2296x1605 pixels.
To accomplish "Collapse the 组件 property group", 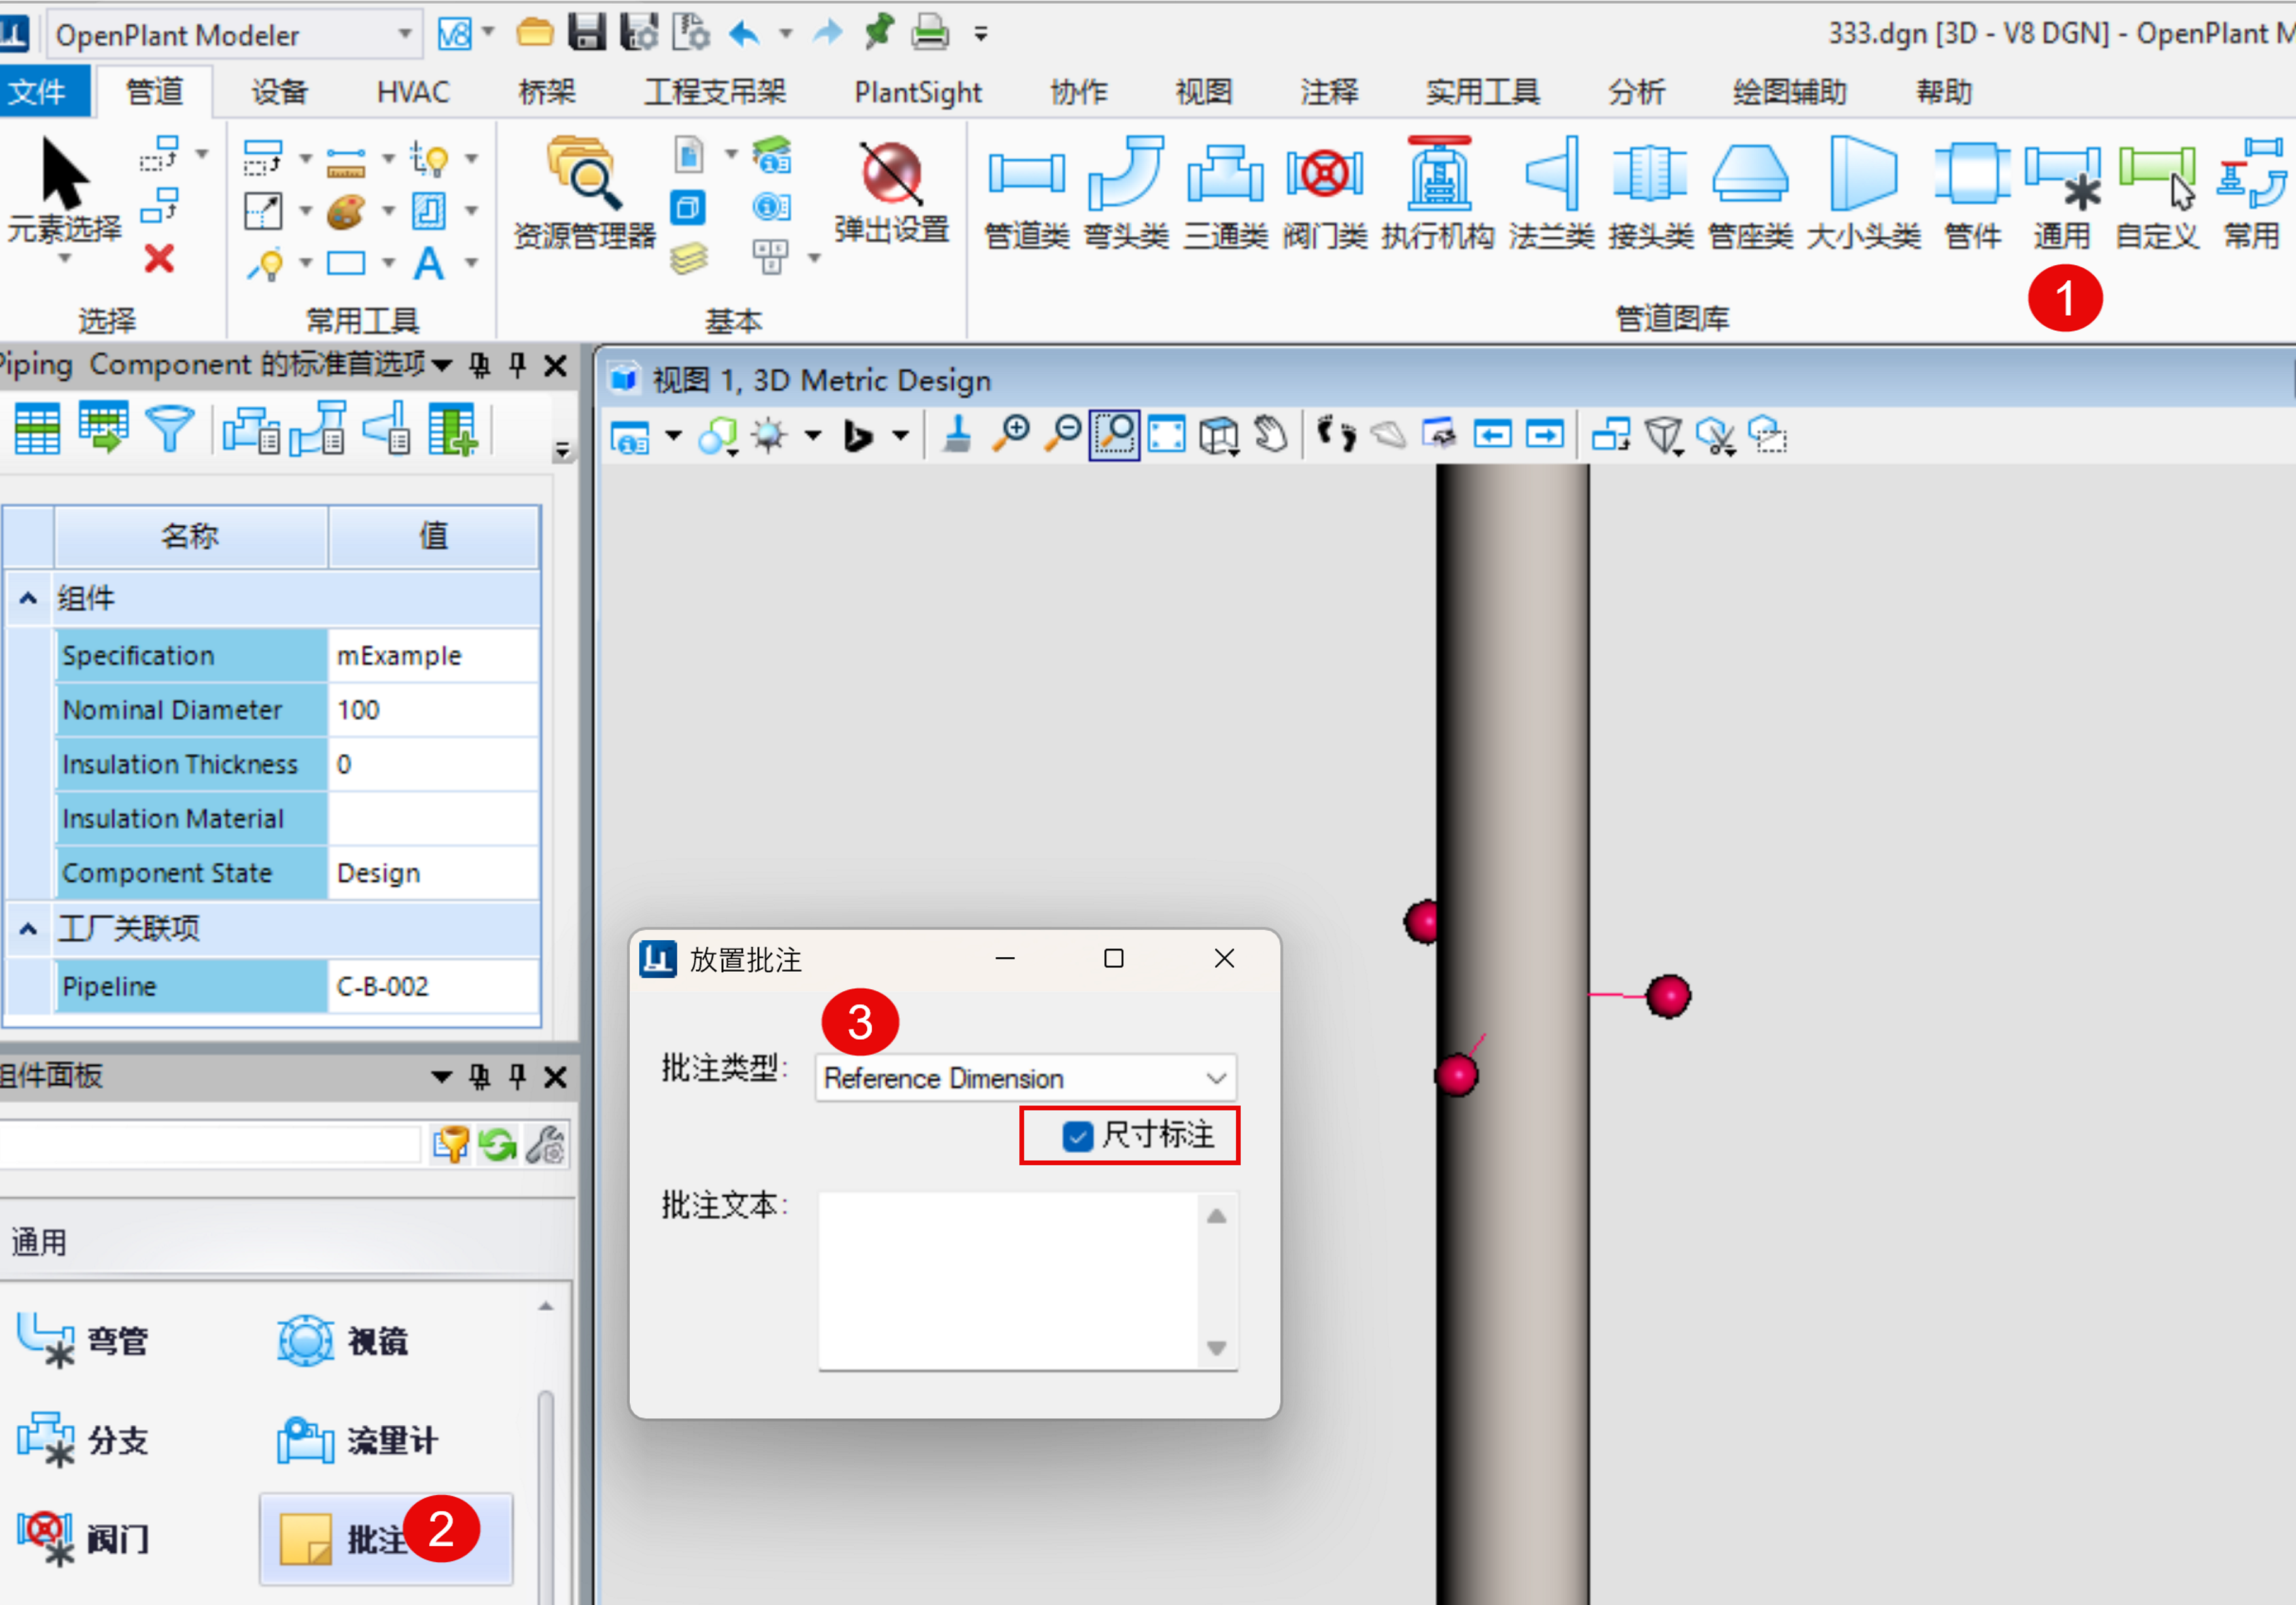I will click(x=28, y=597).
